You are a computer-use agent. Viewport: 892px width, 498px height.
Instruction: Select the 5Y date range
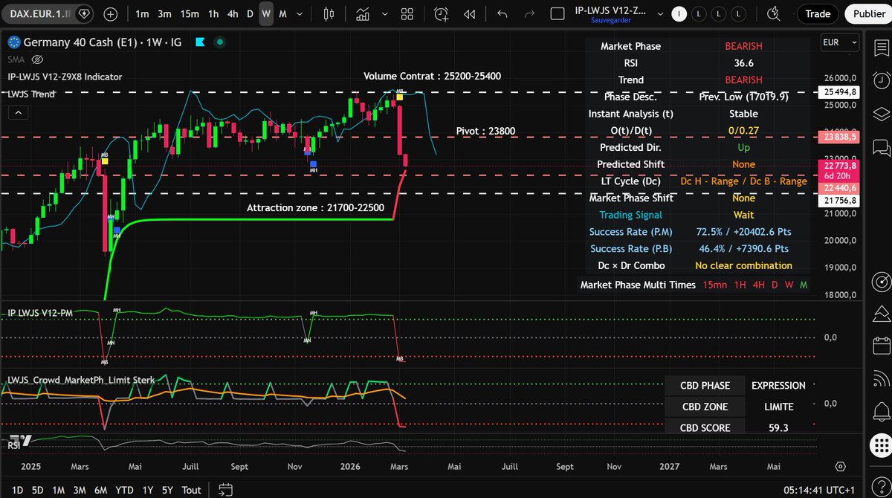click(x=168, y=490)
